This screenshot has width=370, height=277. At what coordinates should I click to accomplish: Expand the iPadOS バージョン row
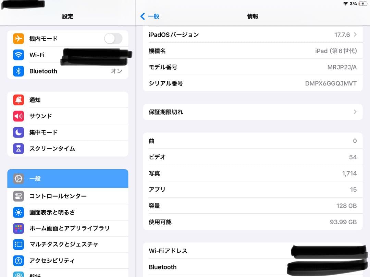[253, 34]
